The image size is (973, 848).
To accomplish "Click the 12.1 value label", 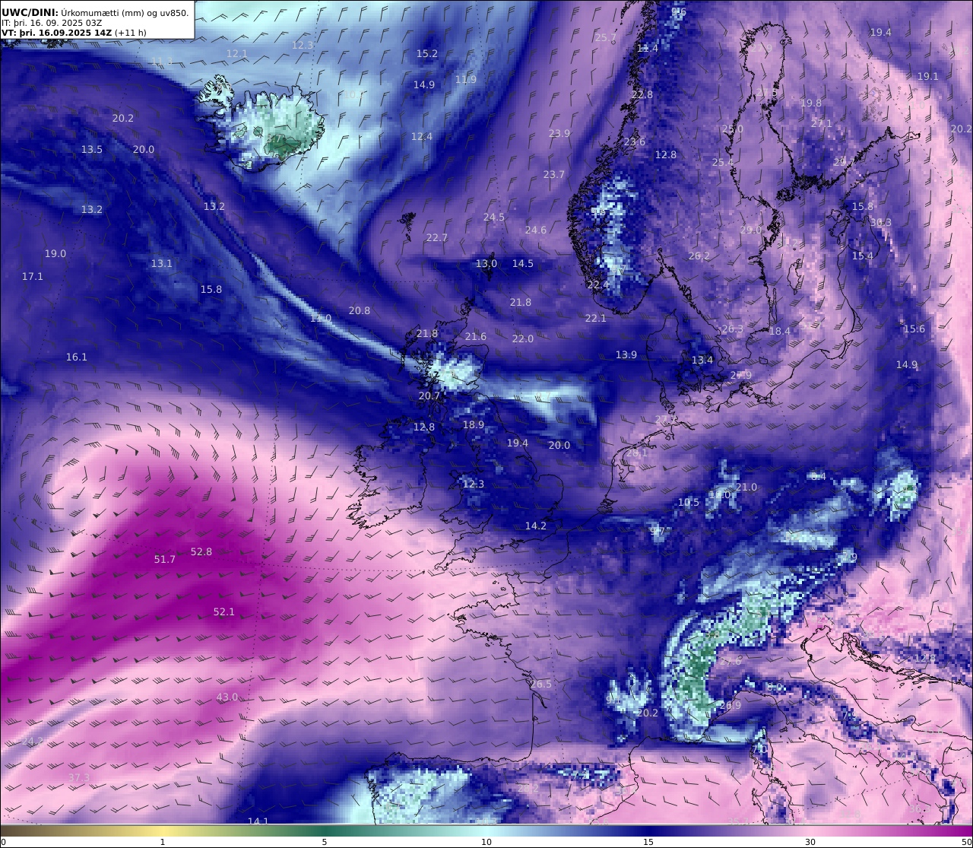I will click(237, 54).
